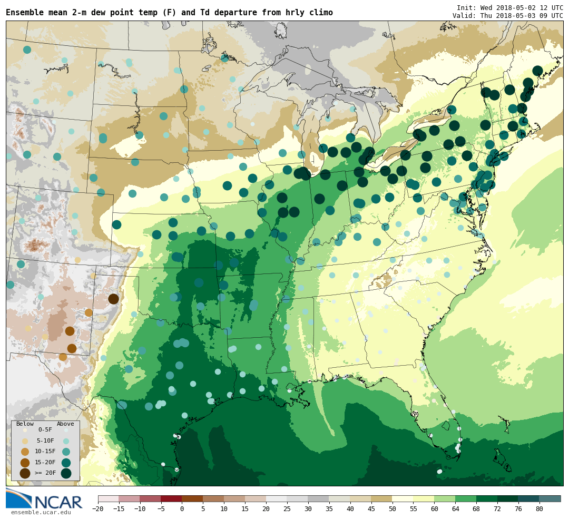569x519 pixels.
Task: Click the 10-15F legend label
Action: pos(45,452)
